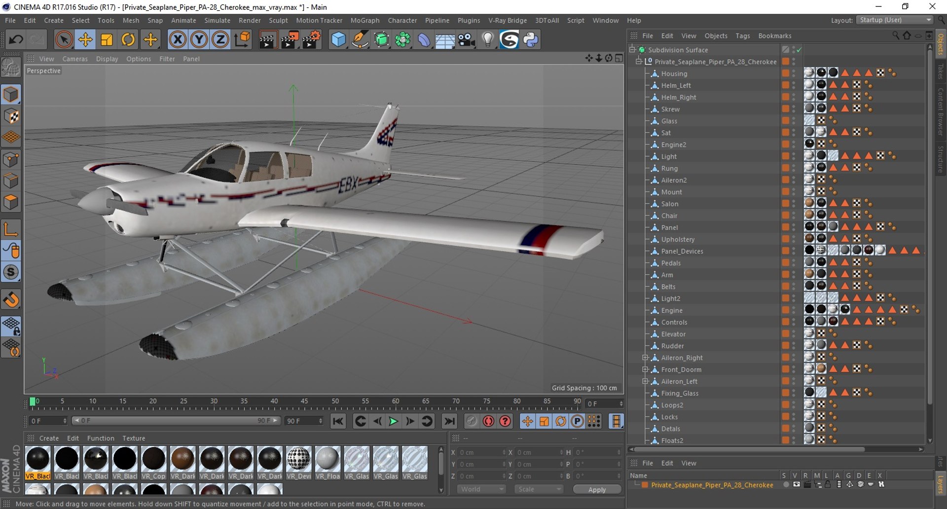Viewport: 947px width, 509px height.
Task: Open the material manager Texture menu
Action: pos(134,438)
